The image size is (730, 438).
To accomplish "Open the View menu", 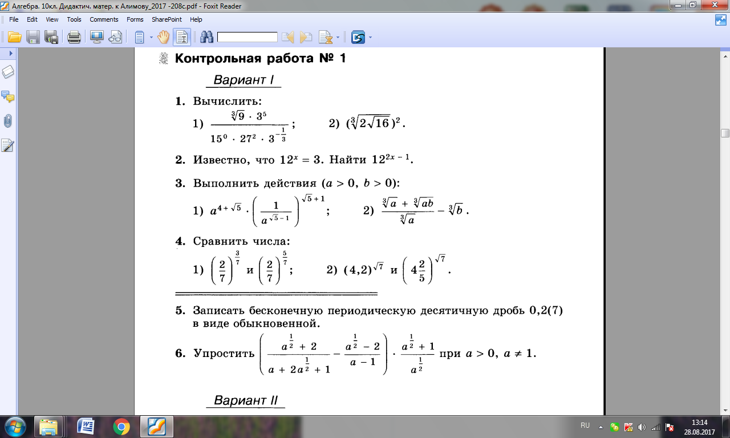I will (x=52, y=19).
